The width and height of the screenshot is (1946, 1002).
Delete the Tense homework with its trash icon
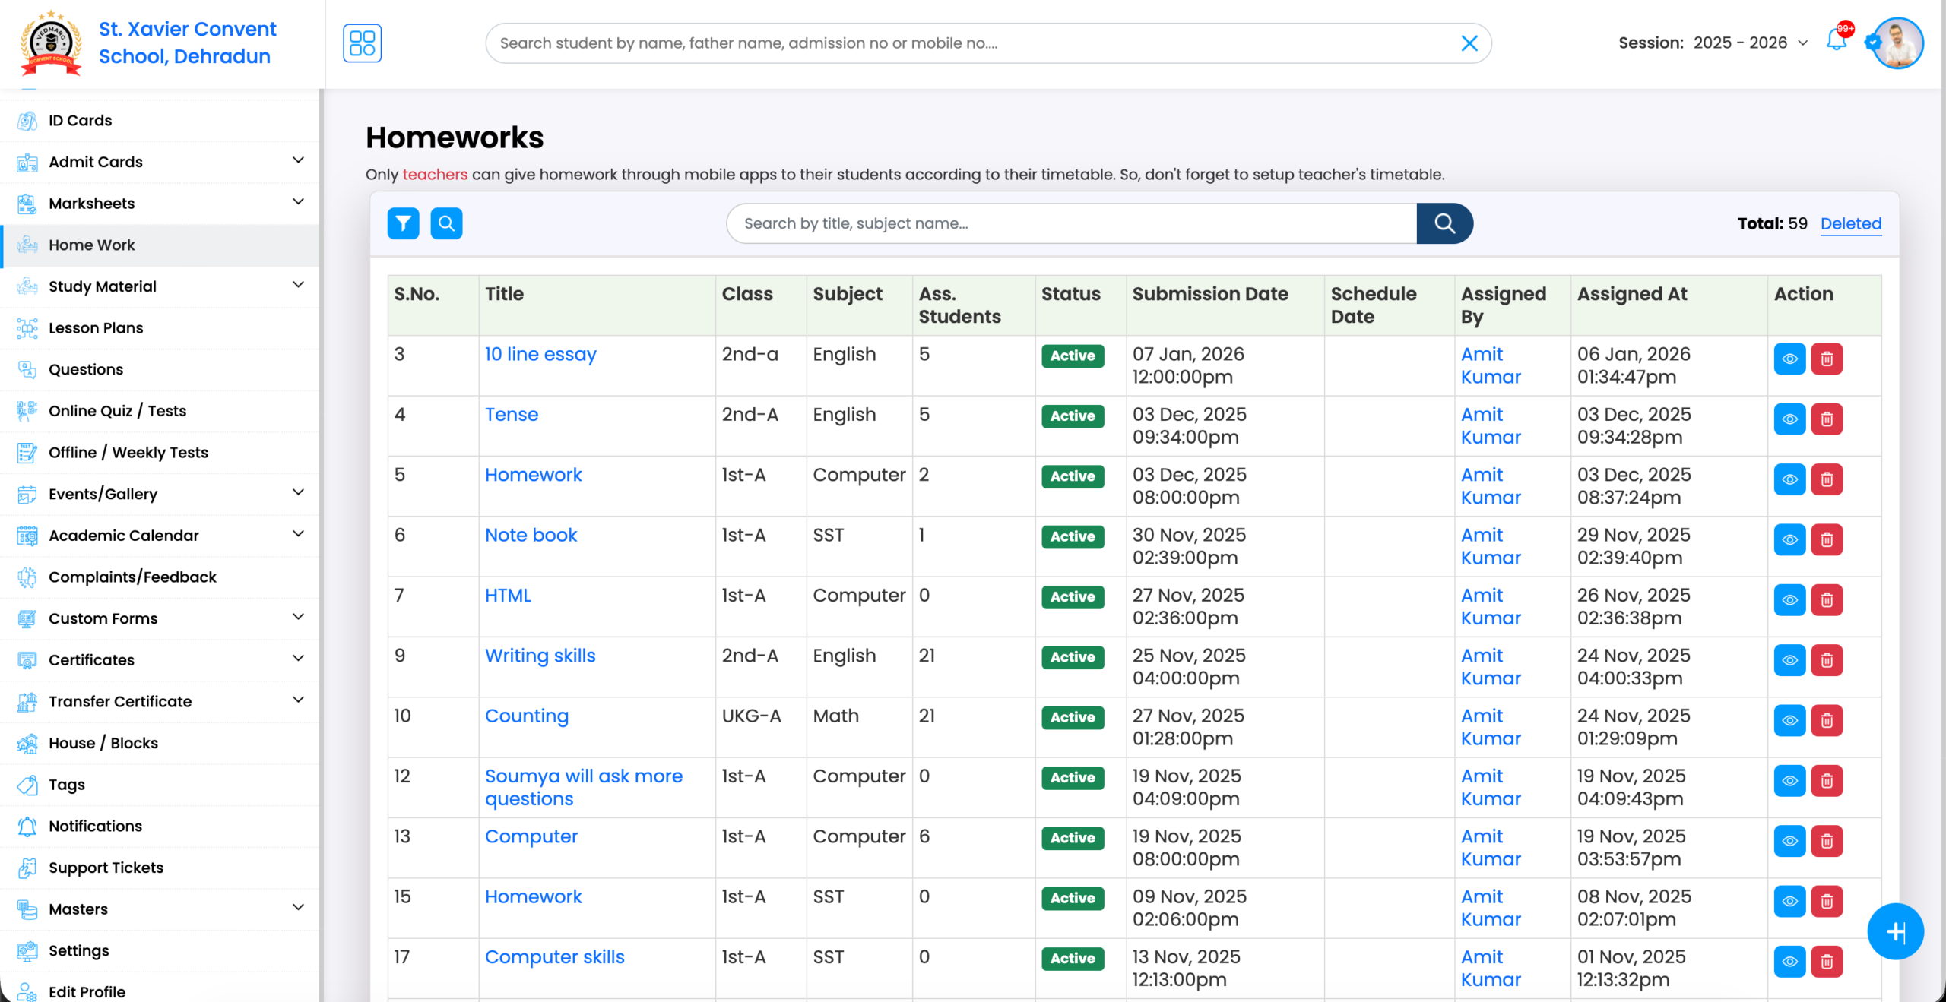pos(1827,419)
